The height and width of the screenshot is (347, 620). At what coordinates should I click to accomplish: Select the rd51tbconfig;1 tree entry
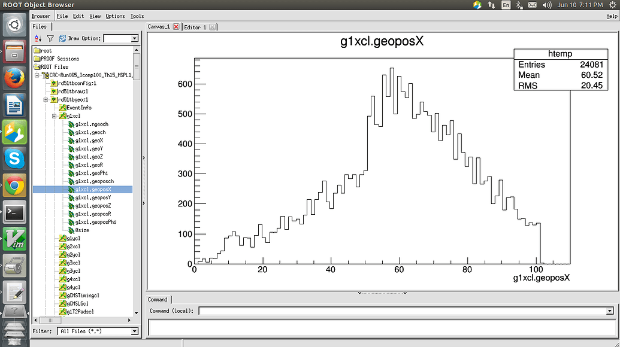(x=77, y=83)
